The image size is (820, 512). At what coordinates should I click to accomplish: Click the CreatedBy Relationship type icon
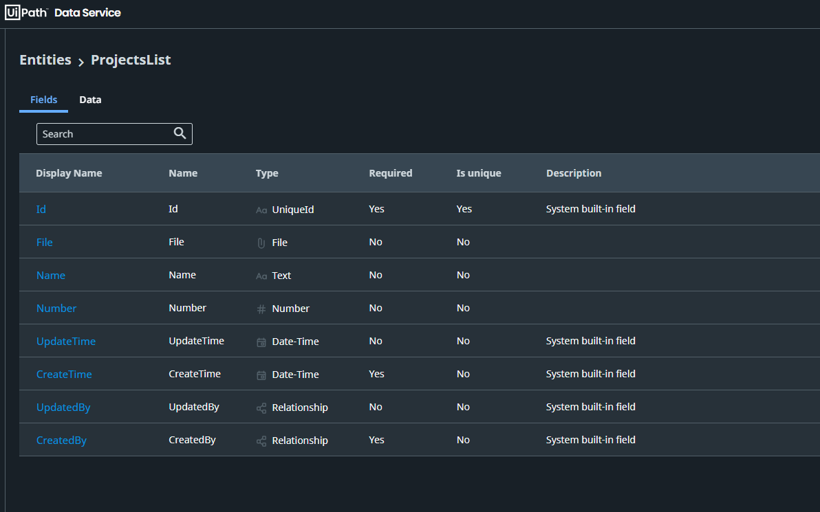point(261,441)
